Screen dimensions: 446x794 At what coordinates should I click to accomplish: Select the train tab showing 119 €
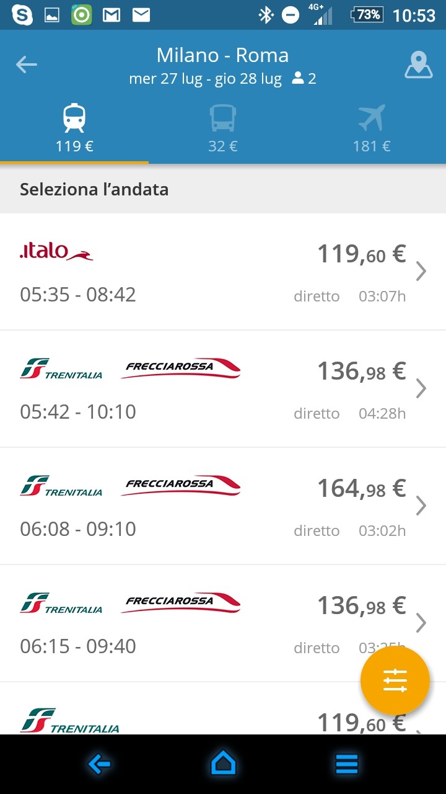click(74, 128)
